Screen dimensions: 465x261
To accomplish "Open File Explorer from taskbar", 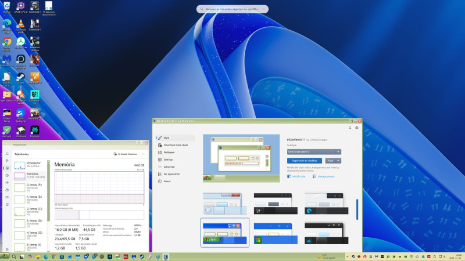I will point(38,257).
